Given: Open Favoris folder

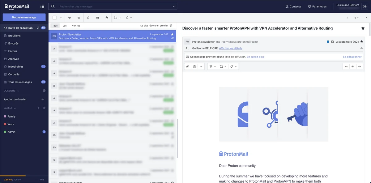Looking at the screenshot, I should pos(24,51).
